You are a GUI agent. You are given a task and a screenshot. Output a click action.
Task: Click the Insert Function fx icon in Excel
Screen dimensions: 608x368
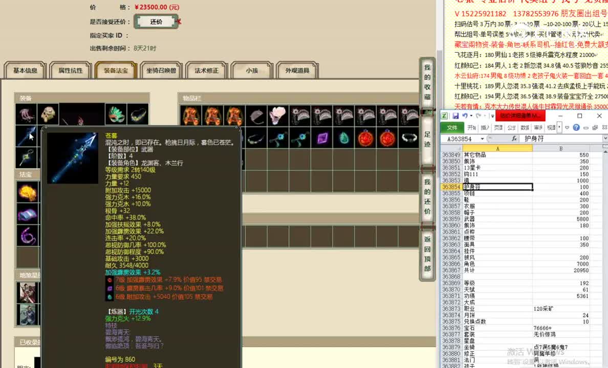tap(515, 137)
